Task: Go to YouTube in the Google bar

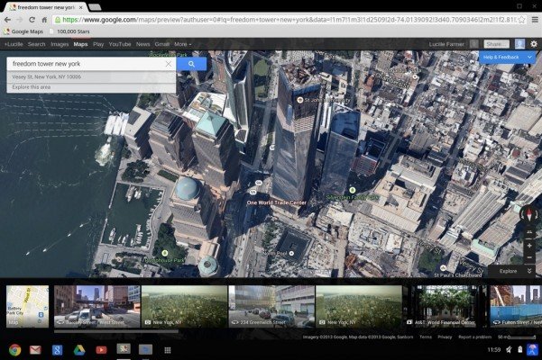Action: 120,44
